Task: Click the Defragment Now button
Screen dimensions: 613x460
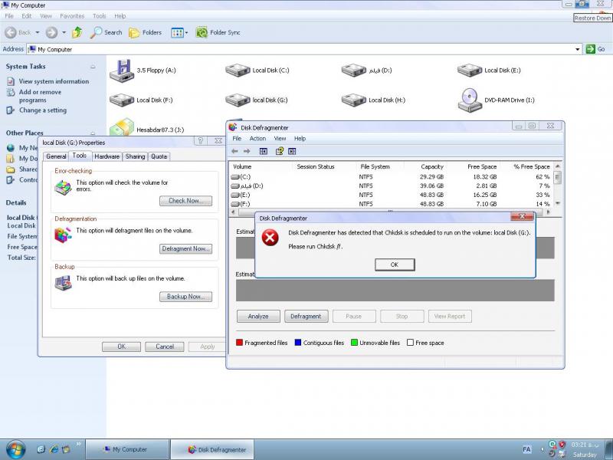Action: [185, 248]
